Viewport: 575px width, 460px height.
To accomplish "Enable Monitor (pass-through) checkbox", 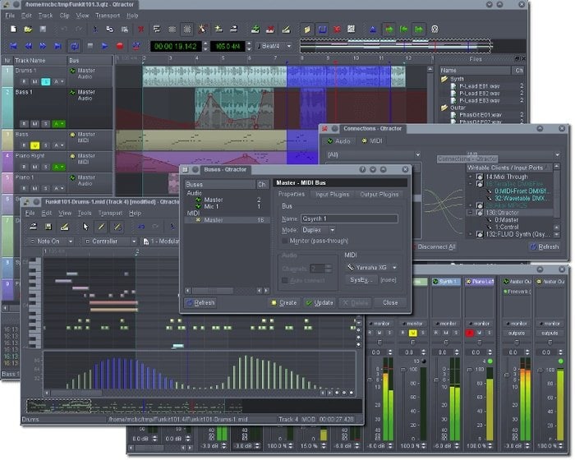I will [x=284, y=241].
